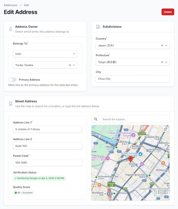Expand the Prefecture dropdown chevron
178x209 pixels.
click(x=166, y=62)
